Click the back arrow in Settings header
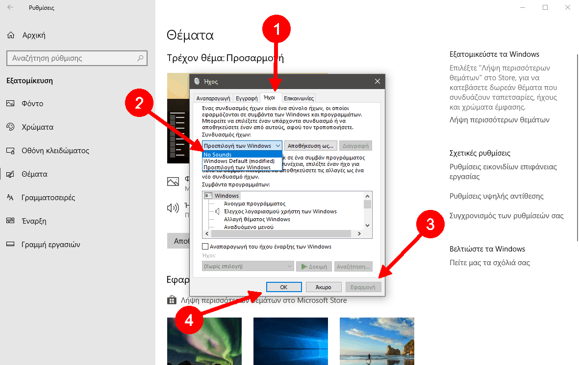 coord(11,8)
